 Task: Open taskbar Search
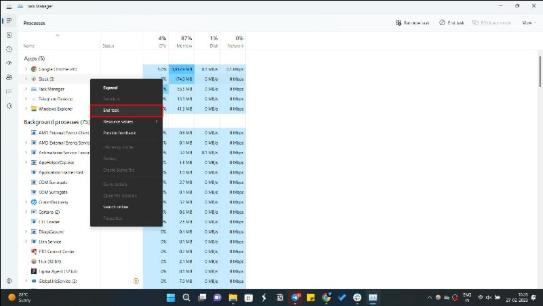(x=186, y=297)
